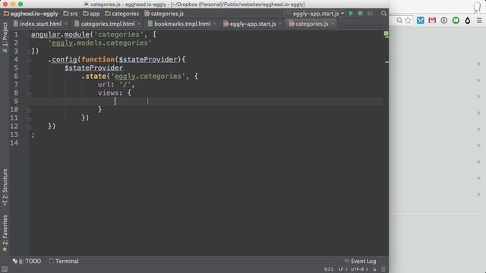Viewport: 486px width, 273px height.
Task: Click 'eggly.models.categories' string on line 2
Action: (x=99, y=42)
